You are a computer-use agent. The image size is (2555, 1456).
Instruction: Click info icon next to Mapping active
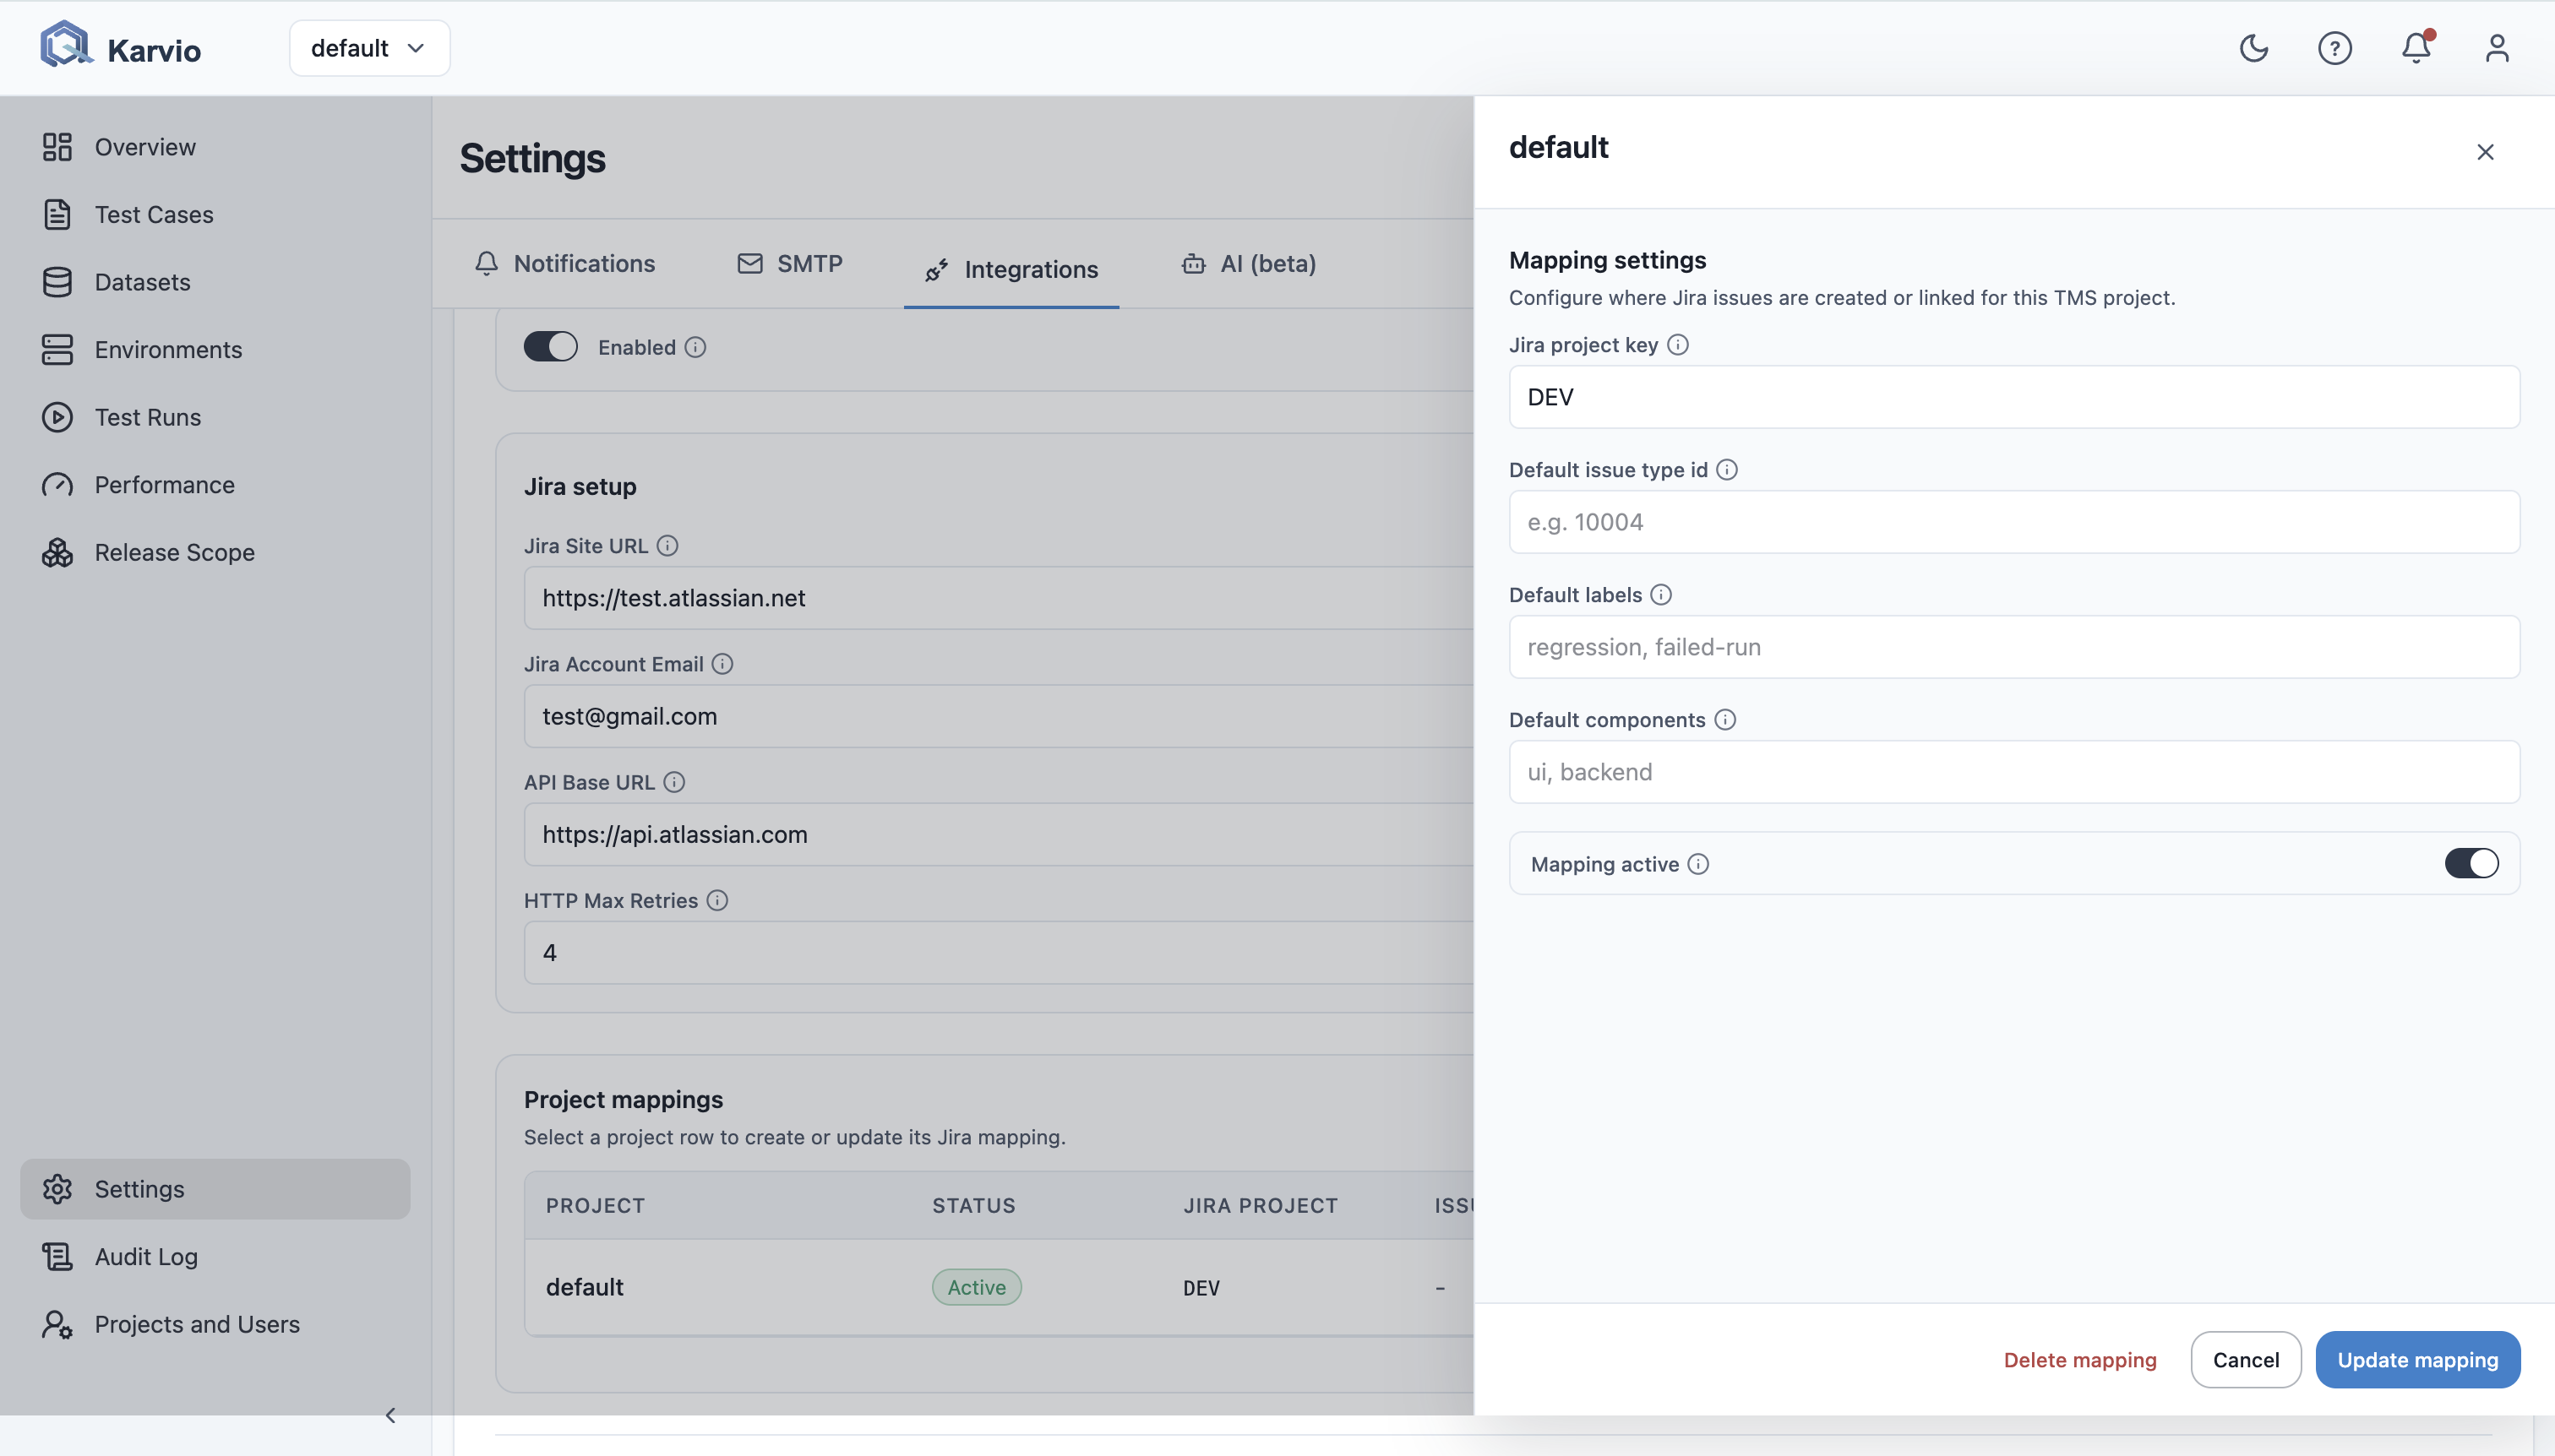pos(1697,864)
